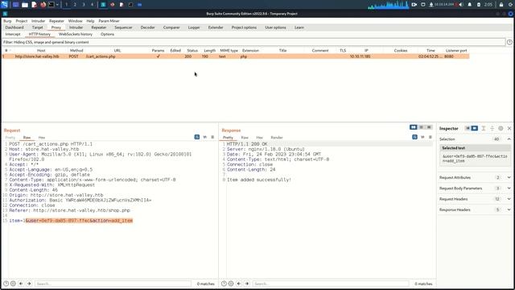Click the lock screen tray icon
515x290 pixels.
[x=501, y=5]
